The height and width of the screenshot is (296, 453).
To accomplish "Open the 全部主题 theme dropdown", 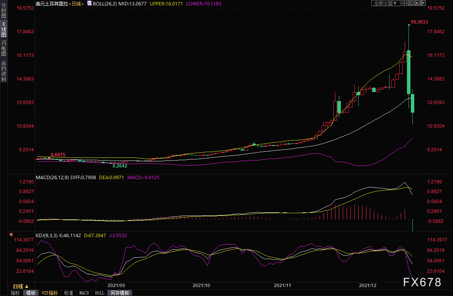I will pos(385,3).
